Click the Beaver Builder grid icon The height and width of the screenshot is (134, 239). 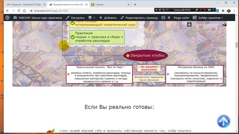point(195,17)
